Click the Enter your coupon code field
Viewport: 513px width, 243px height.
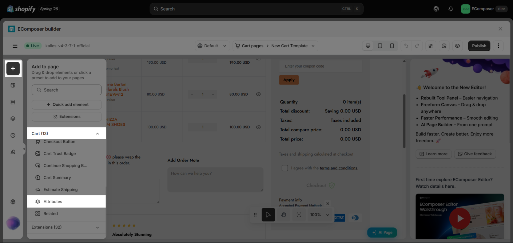coord(320,66)
